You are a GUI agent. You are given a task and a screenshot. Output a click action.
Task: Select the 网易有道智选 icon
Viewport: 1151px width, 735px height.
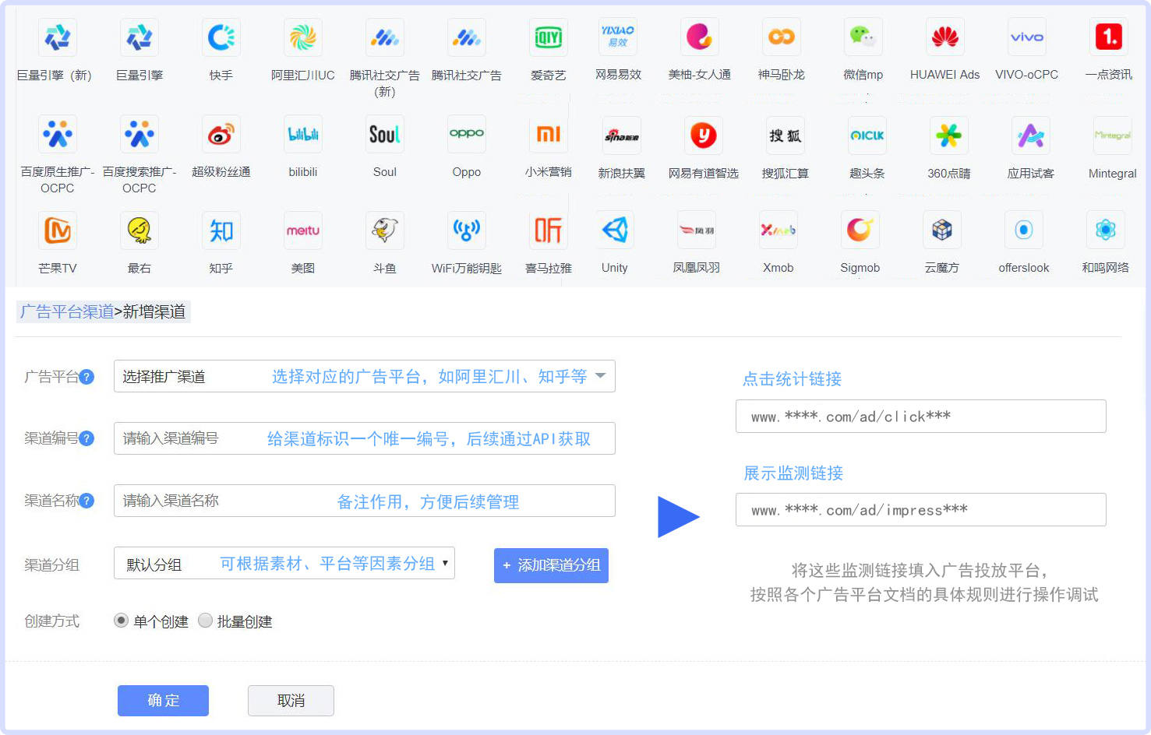704,135
